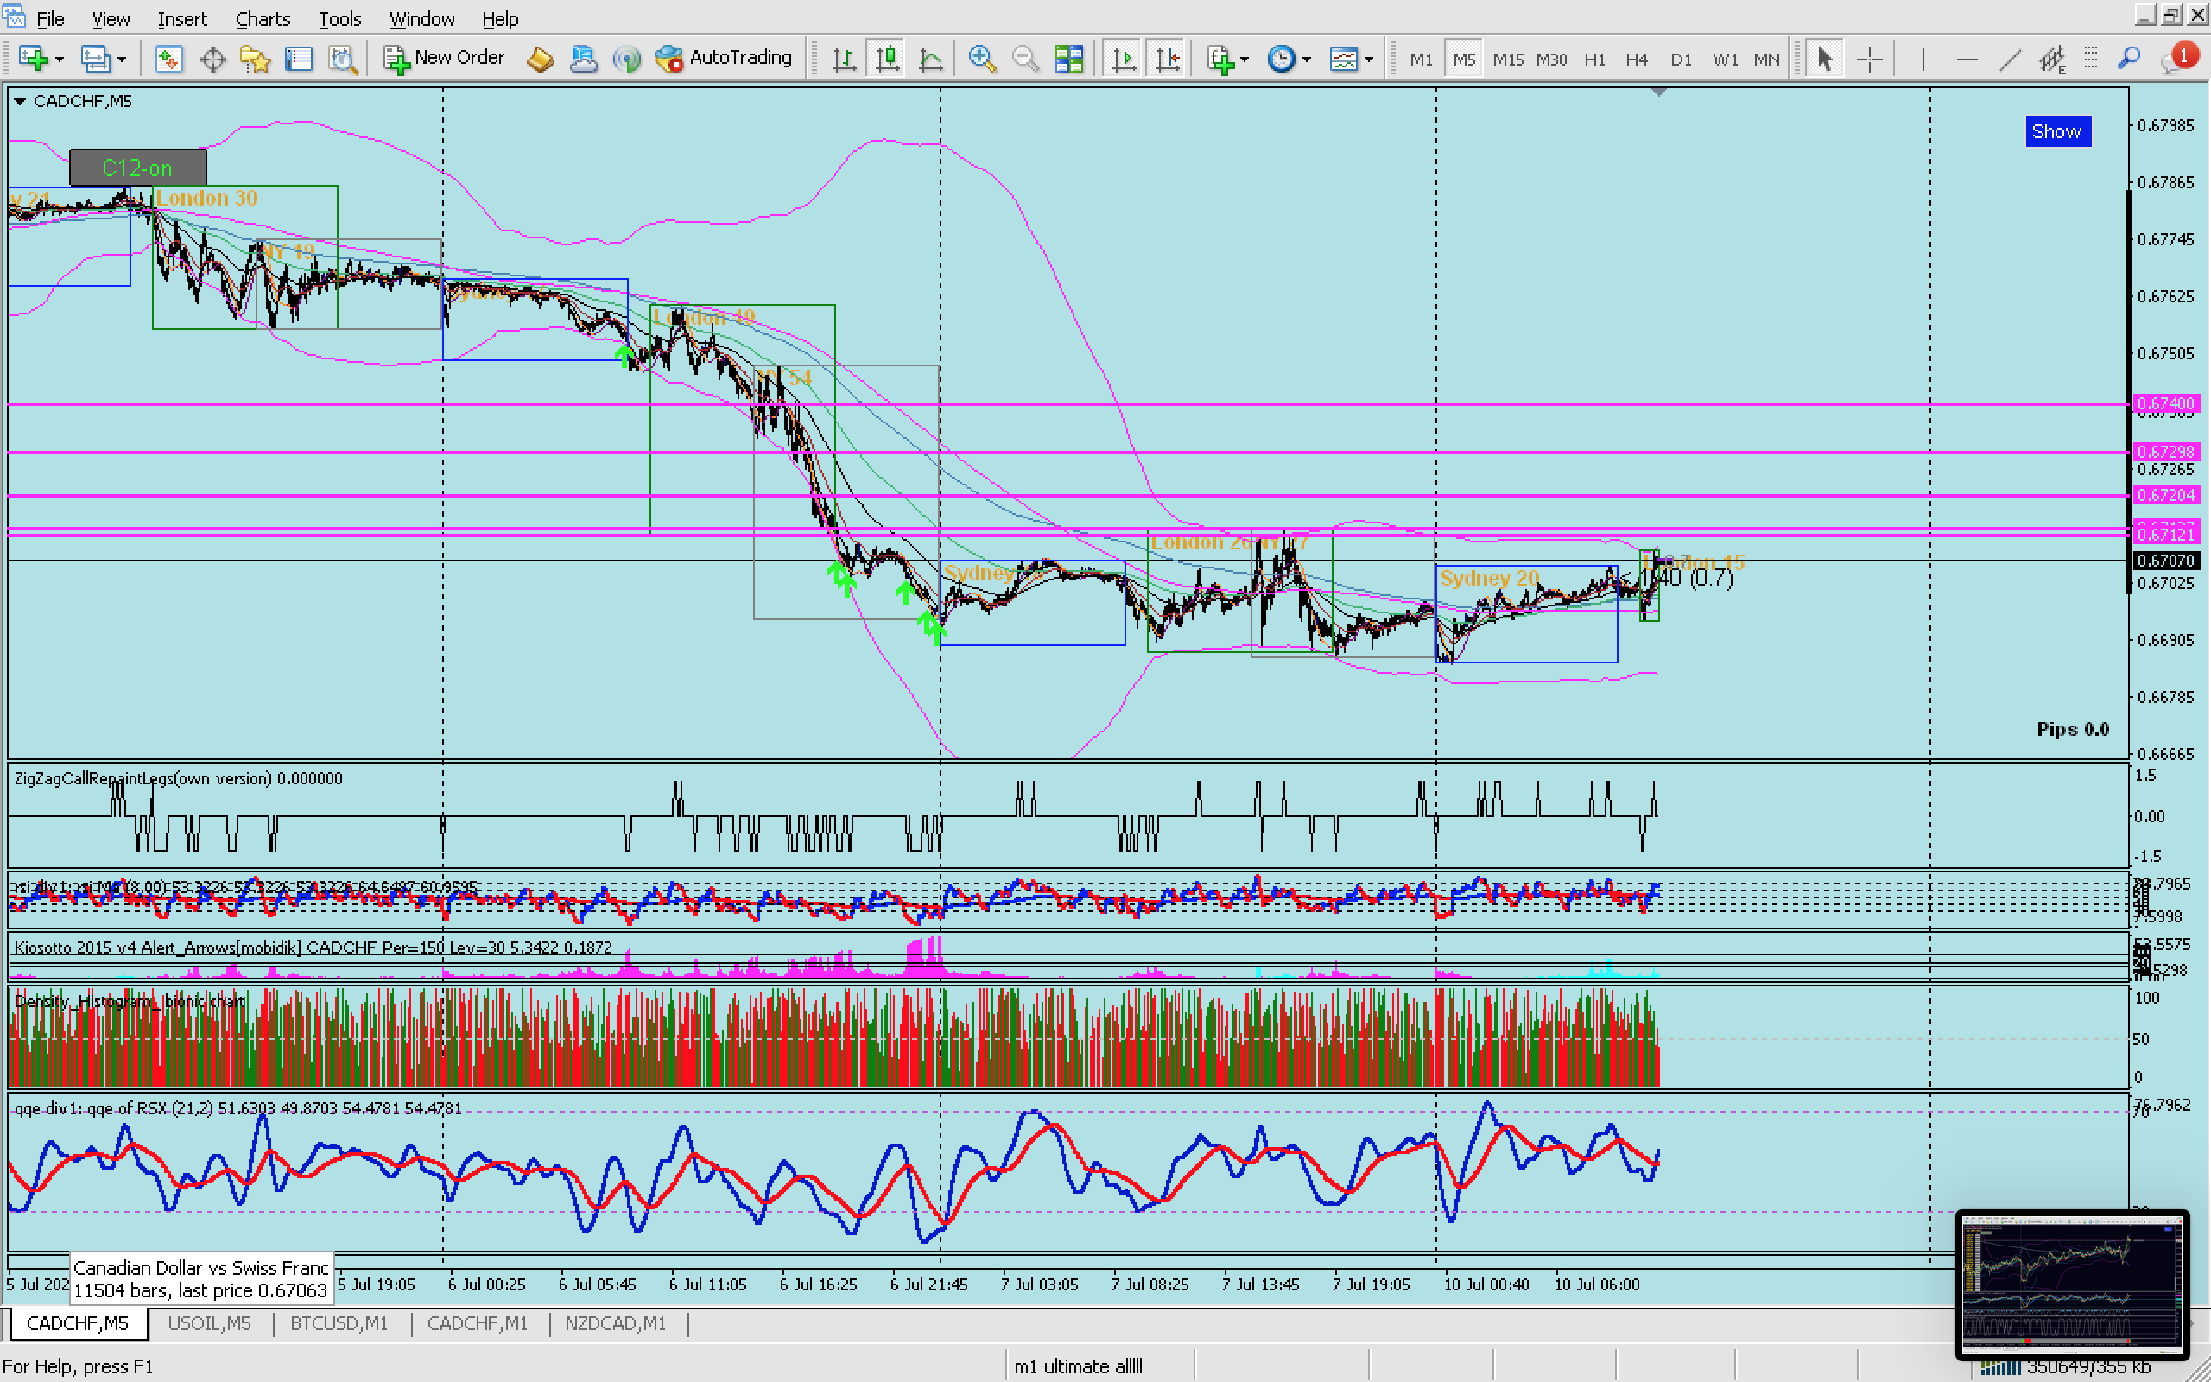Viewport: 2211px width, 1382px height.
Task: Open the Strategy Tester icon
Action: coord(343,60)
